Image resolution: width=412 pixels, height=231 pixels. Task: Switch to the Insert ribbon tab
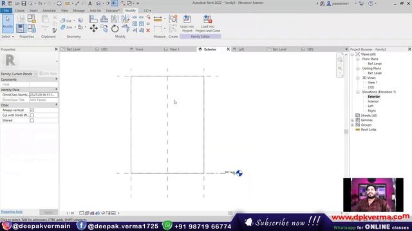[x=33, y=10]
